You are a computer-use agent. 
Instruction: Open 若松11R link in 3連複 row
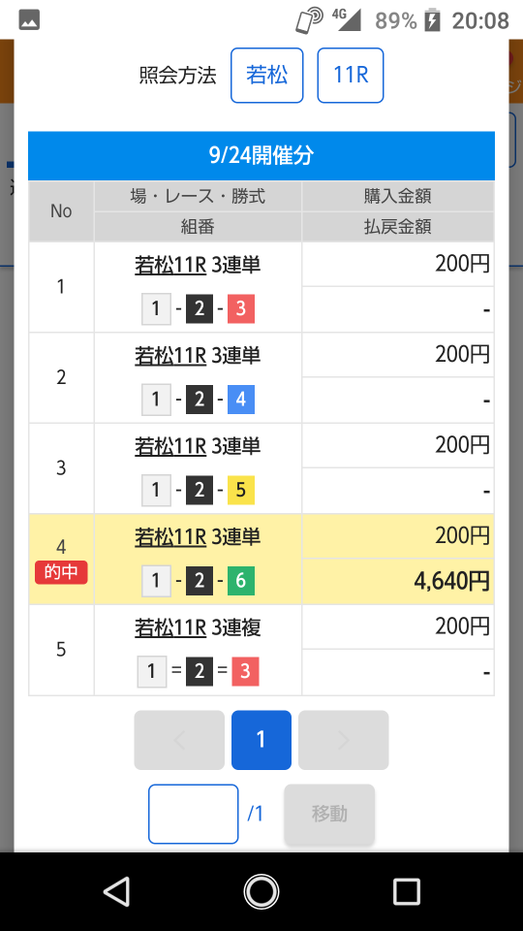pyautogui.click(x=170, y=627)
